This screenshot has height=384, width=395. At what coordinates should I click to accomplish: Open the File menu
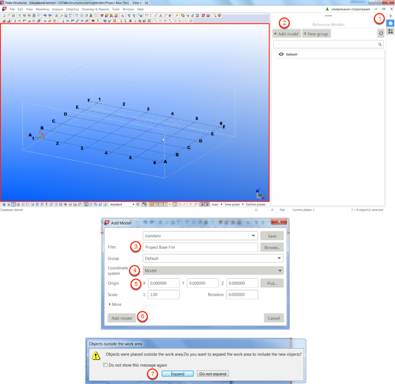coord(12,9)
